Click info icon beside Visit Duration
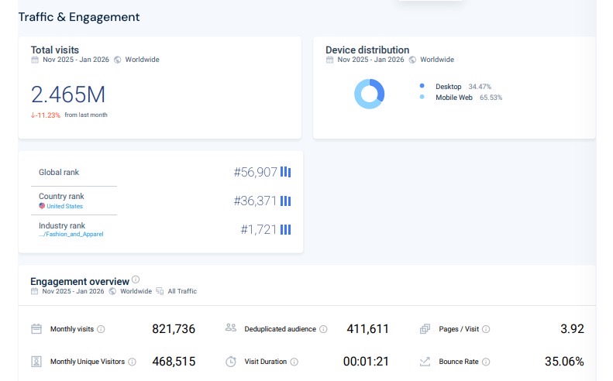 (x=294, y=362)
